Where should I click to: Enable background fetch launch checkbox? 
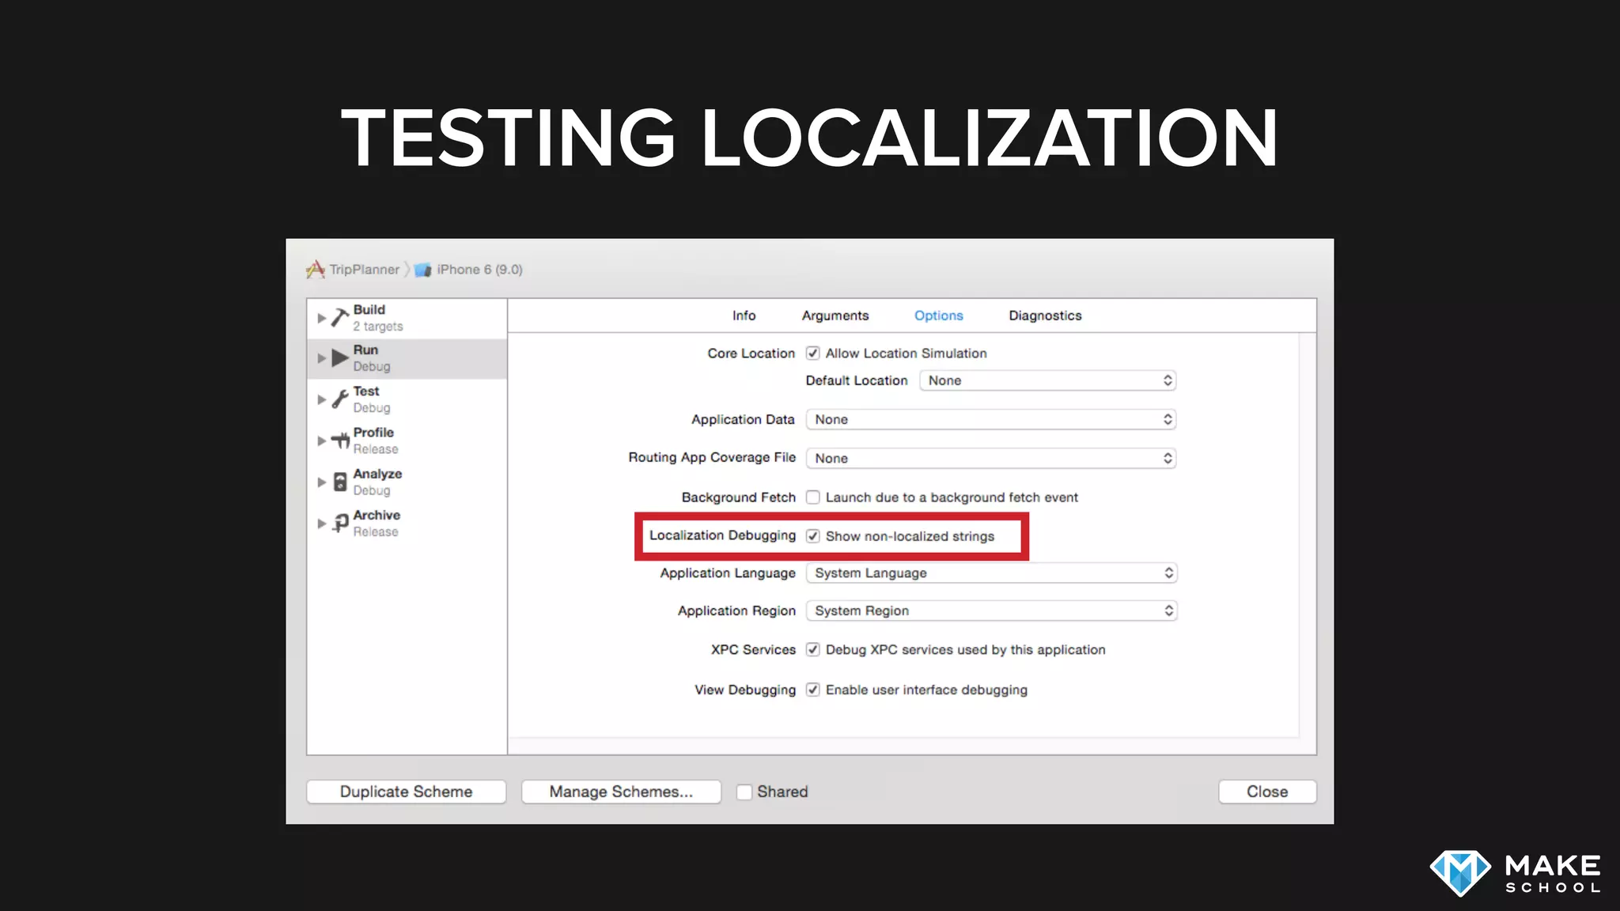[812, 497]
